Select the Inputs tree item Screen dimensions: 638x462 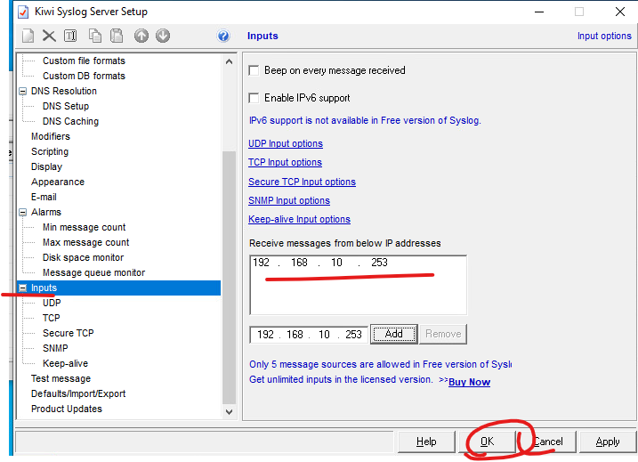tap(44, 288)
